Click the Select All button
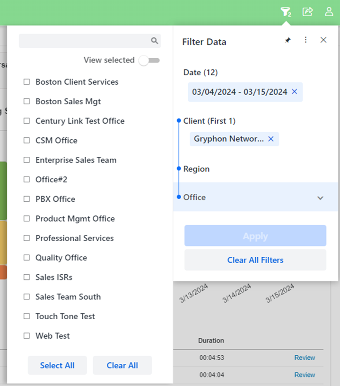The image size is (340, 386). click(57, 365)
